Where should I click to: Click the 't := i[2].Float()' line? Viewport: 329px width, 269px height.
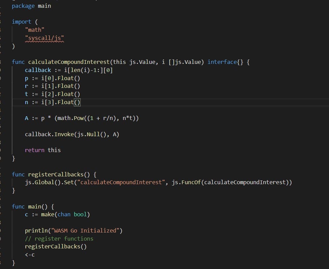pos(53,94)
